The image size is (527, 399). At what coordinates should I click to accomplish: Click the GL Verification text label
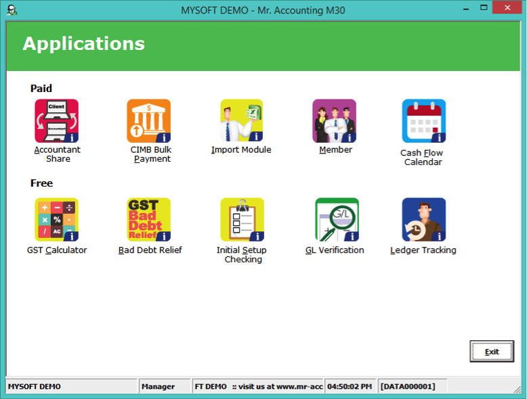point(335,250)
